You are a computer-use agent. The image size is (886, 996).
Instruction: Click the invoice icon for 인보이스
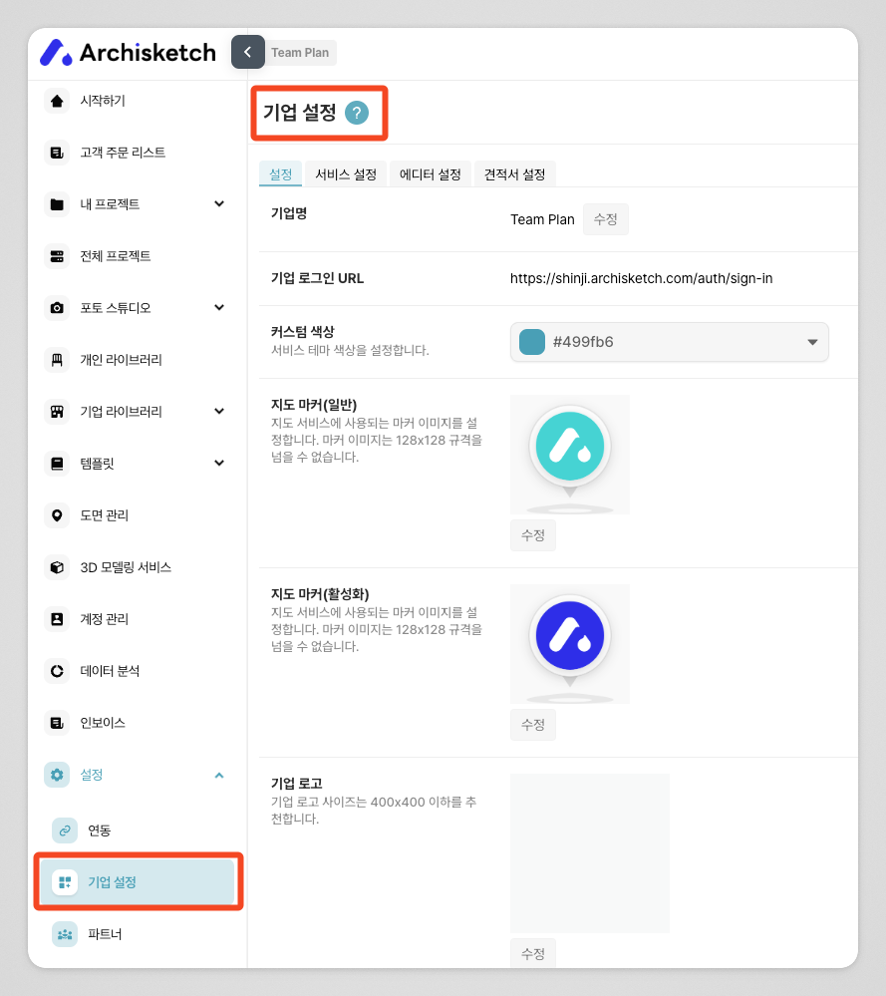tap(57, 722)
